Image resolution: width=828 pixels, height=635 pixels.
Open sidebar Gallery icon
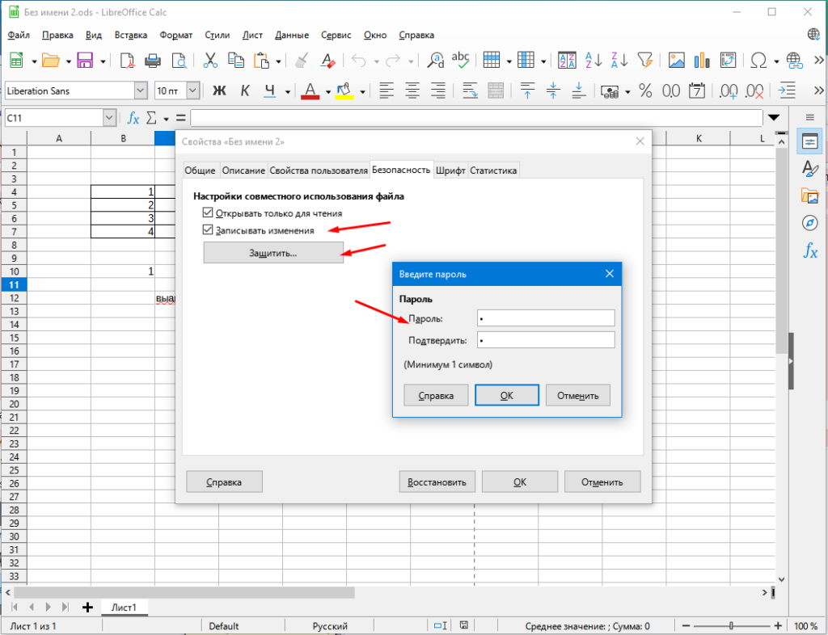click(x=809, y=196)
